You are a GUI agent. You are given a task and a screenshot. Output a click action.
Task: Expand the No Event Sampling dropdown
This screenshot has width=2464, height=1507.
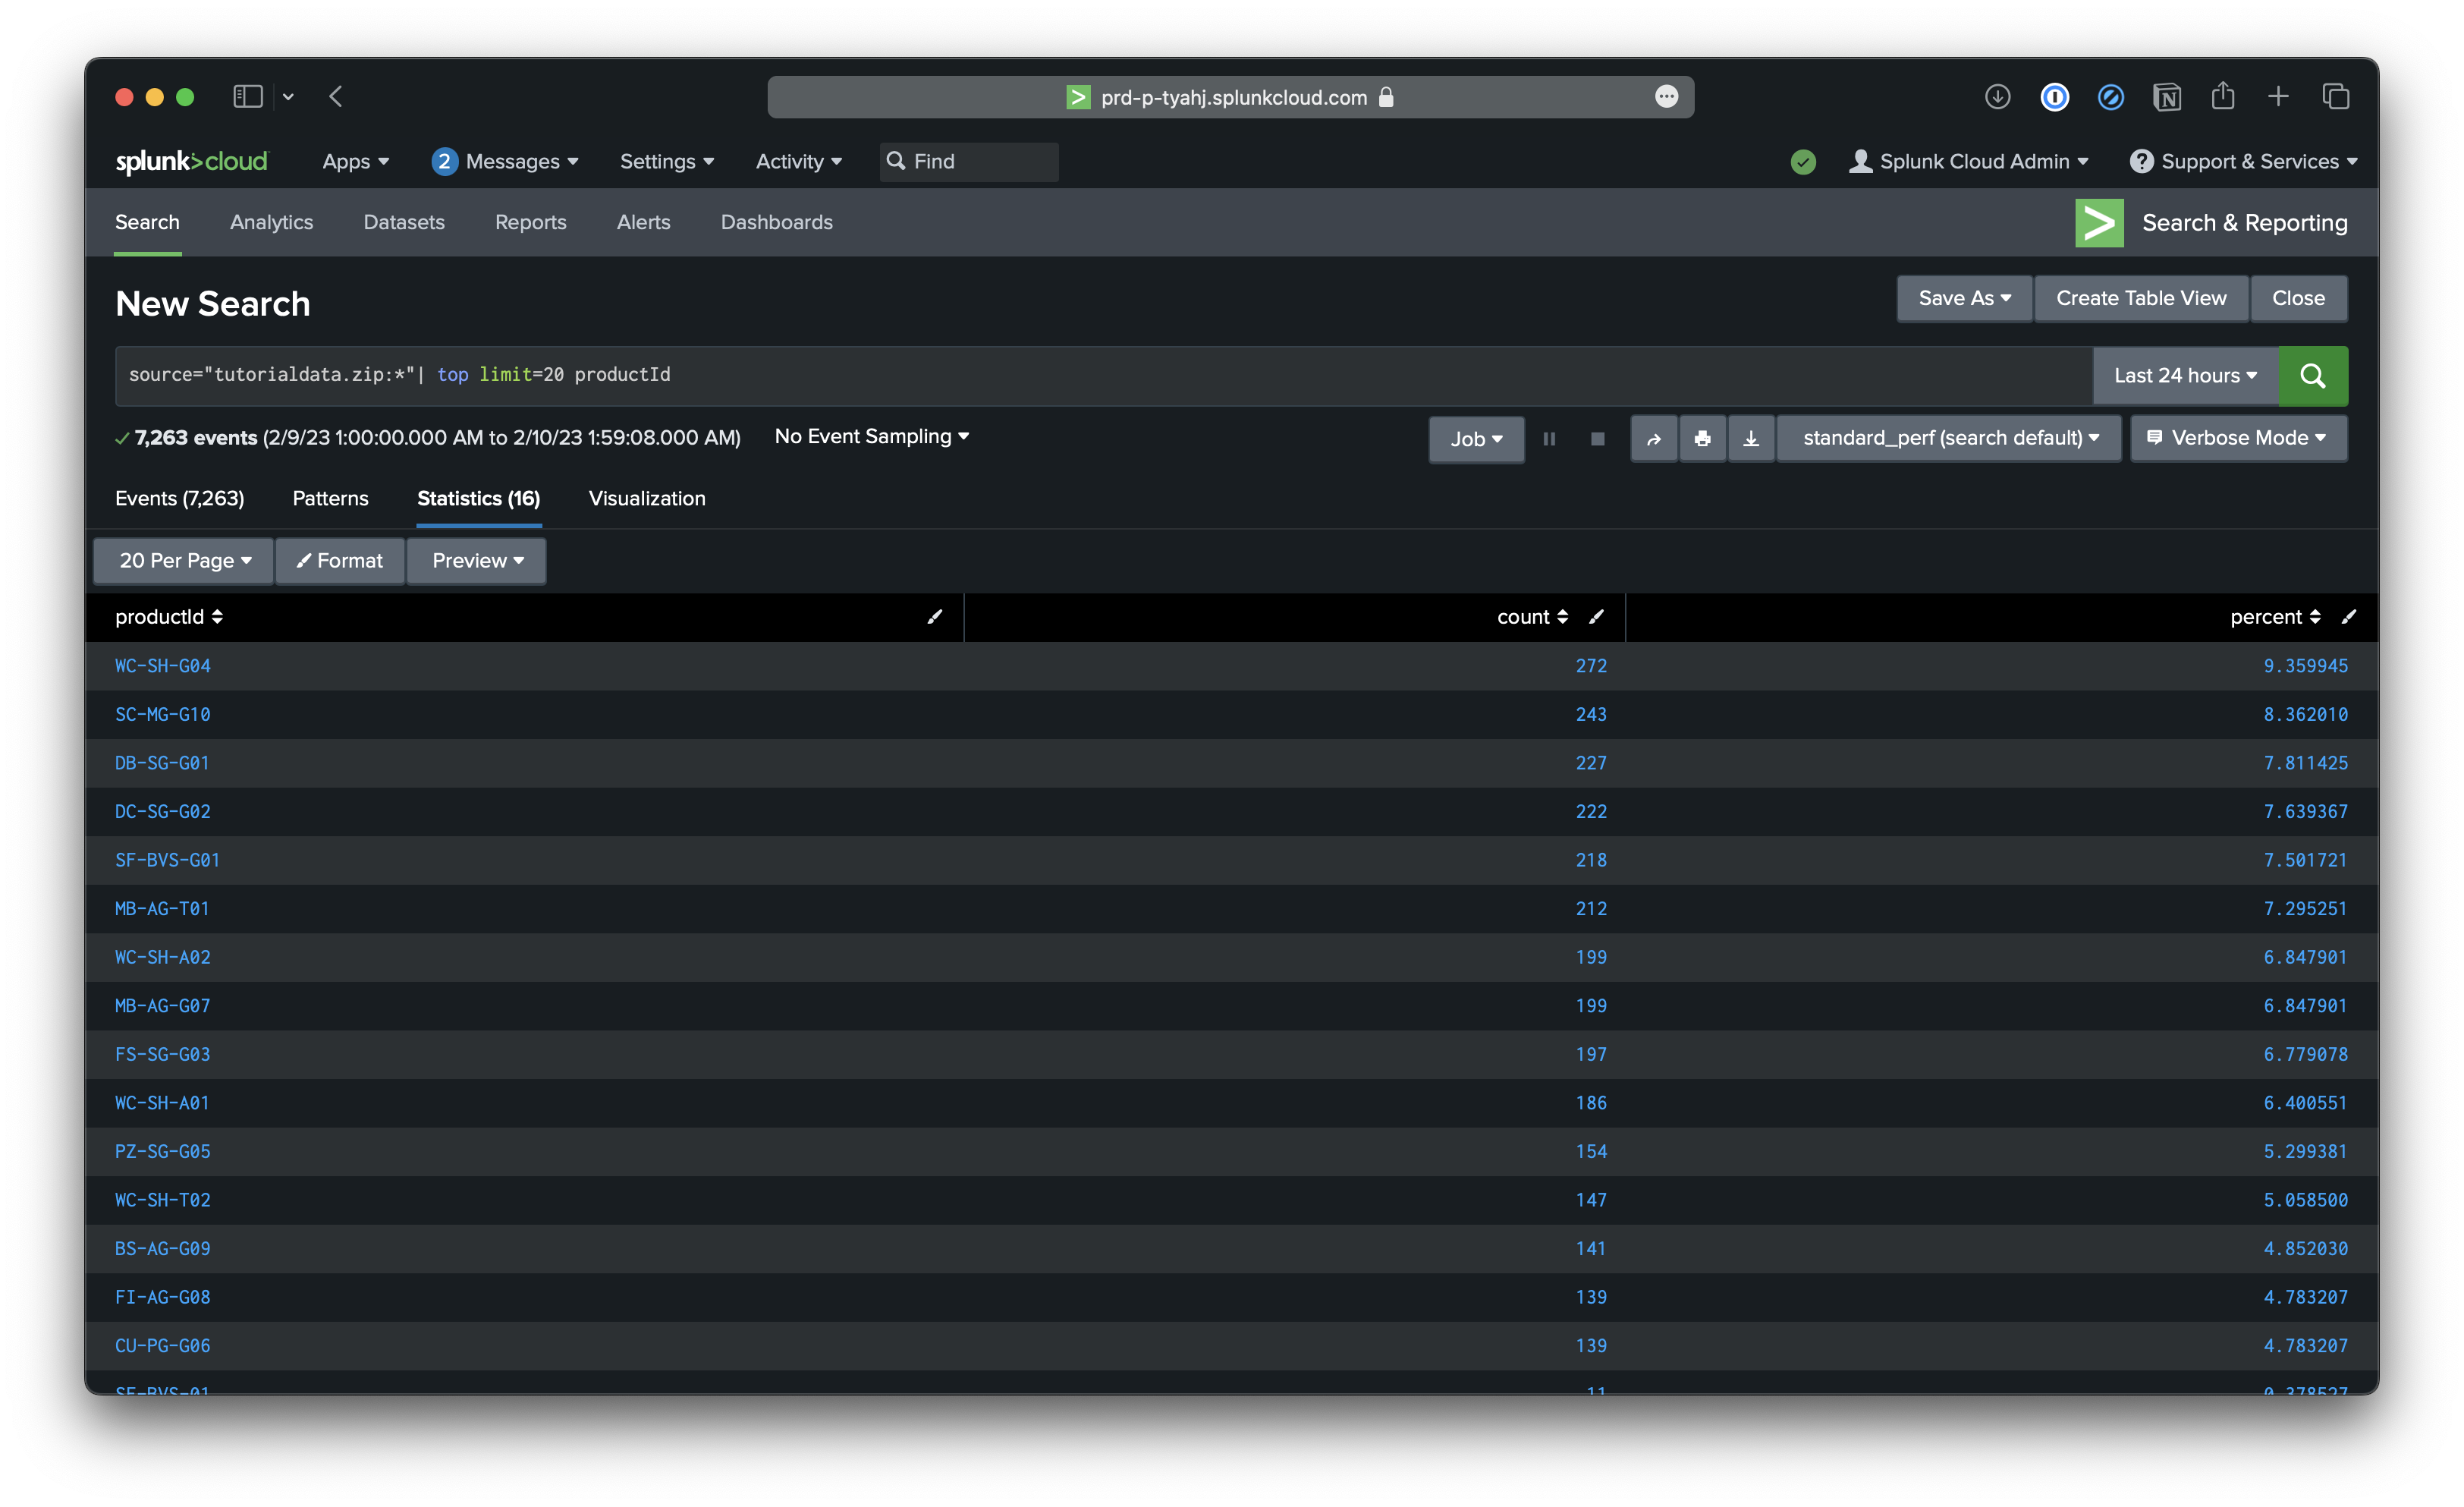[x=869, y=436]
